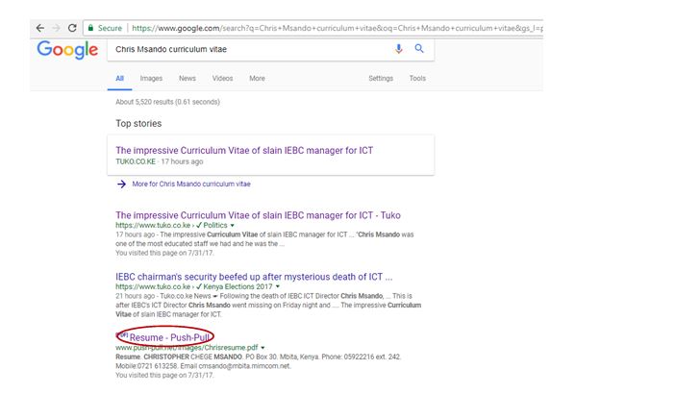Switch to the News tab
The image size is (675, 394).
(x=187, y=78)
